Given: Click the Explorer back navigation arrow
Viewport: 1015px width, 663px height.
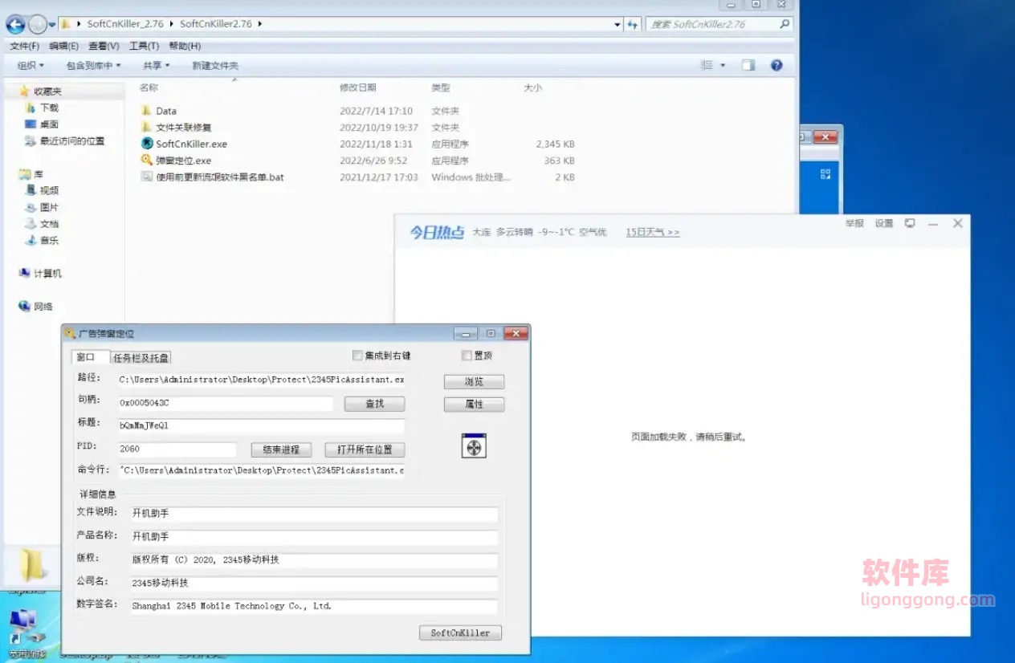Looking at the screenshot, I should coord(14,25).
